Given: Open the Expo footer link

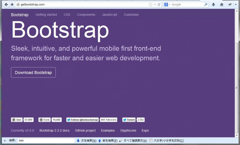Looking at the screenshot, I should 145,131.
